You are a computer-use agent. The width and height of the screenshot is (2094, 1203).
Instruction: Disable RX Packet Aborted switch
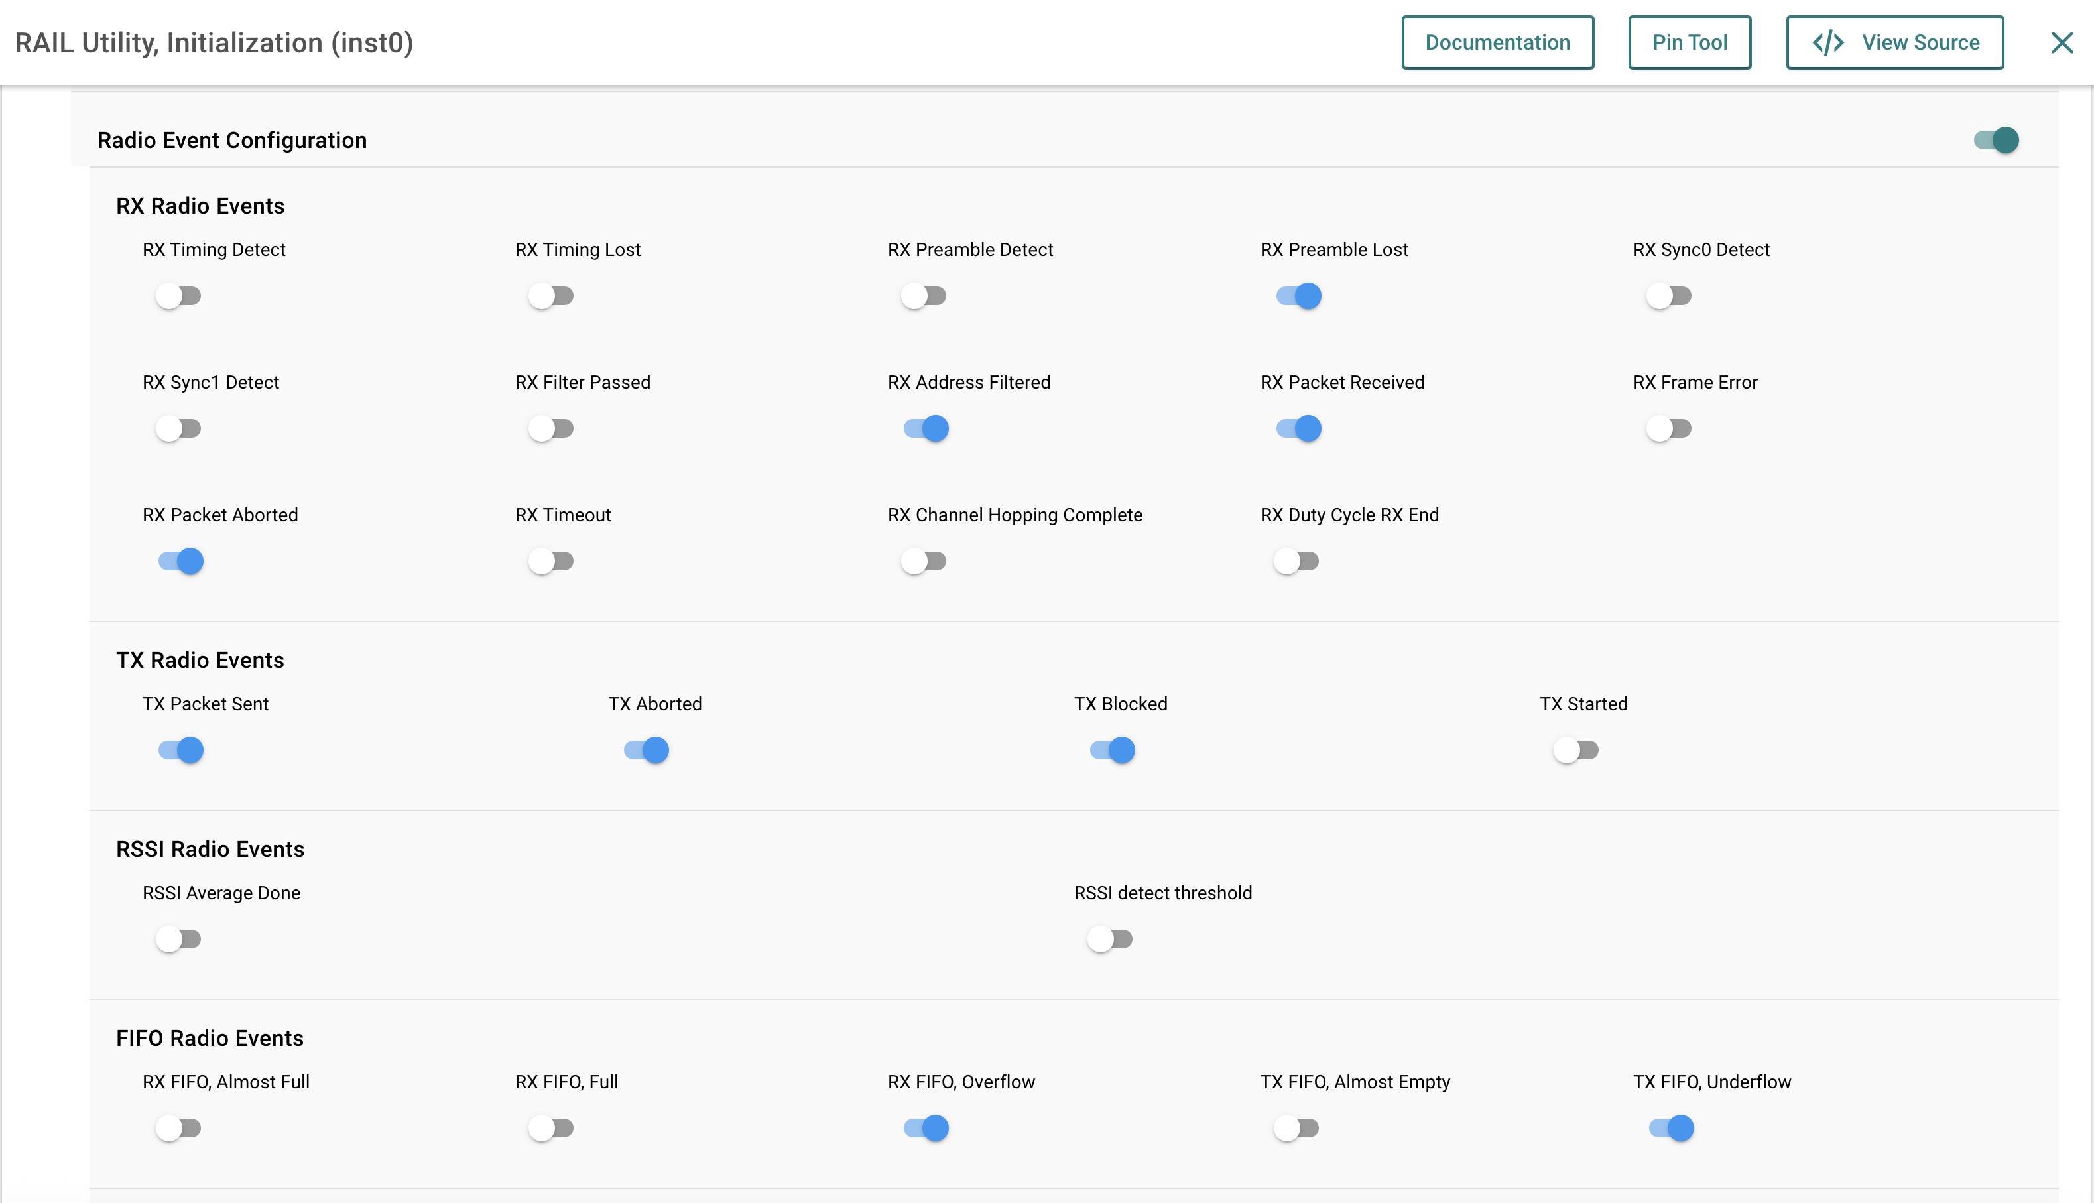tap(181, 562)
